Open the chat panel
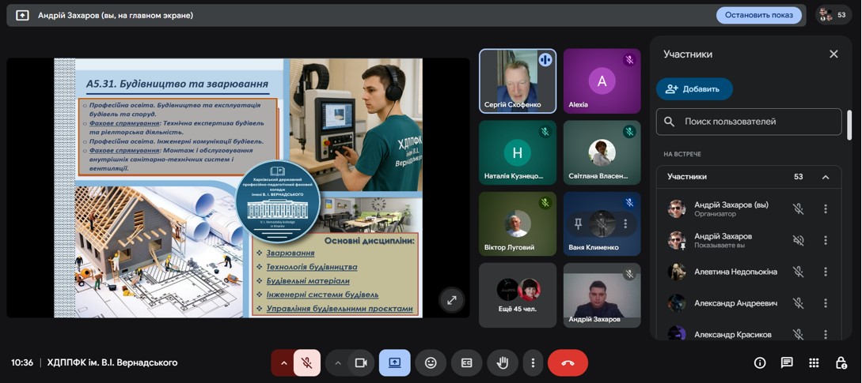 pyautogui.click(x=787, y=362)
